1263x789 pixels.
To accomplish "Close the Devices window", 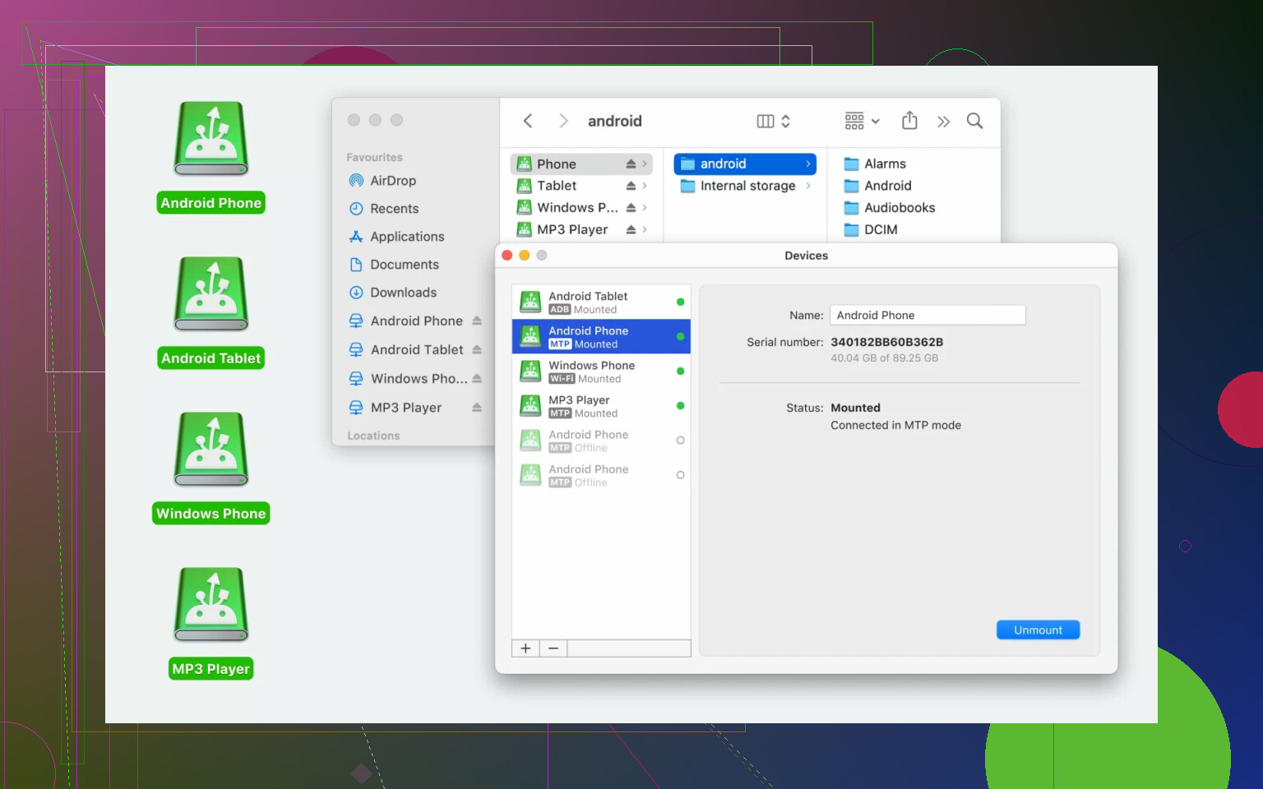I will [x=507, y=255].
